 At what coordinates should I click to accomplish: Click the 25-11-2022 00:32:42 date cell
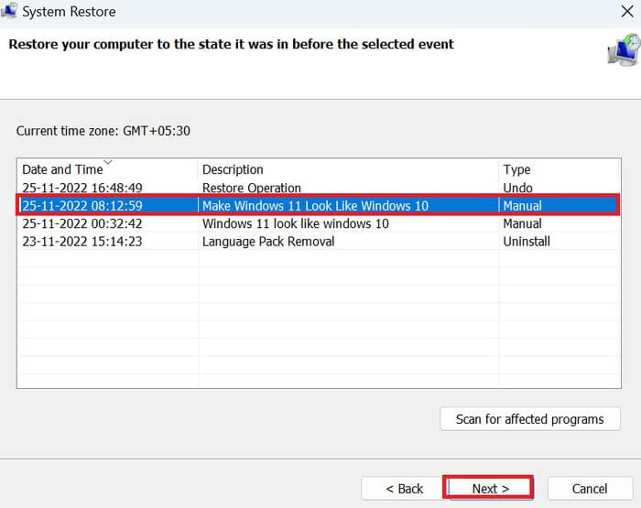coord(82,223)
